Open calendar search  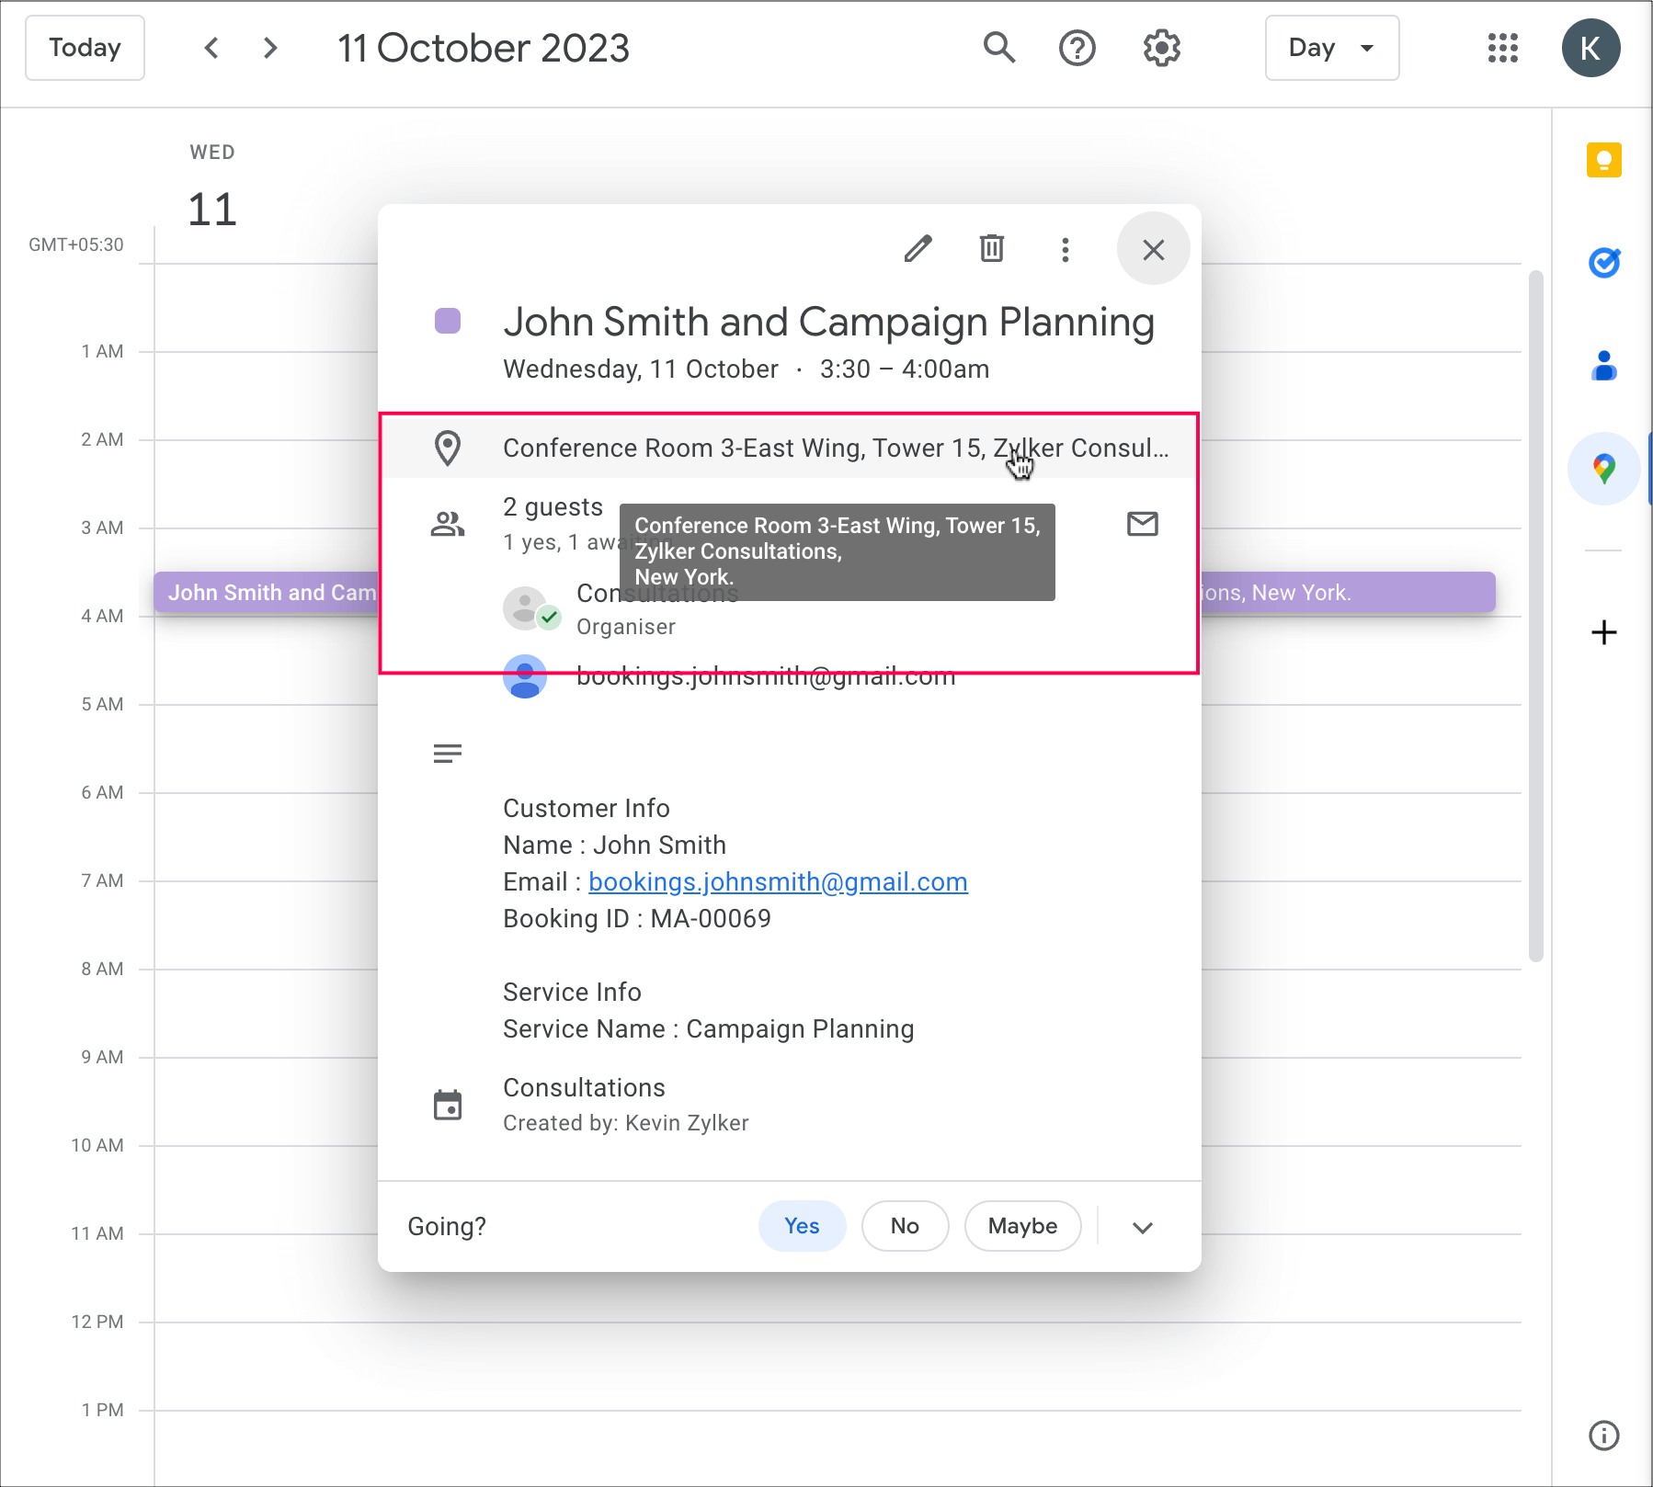[999, 48]
